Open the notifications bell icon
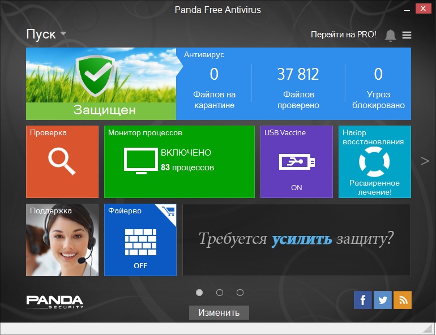436x335 pixels. [x=390, y=35]
